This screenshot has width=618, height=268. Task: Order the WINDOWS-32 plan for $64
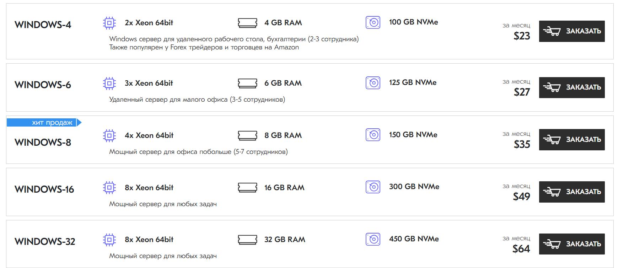tap(571, 244)
